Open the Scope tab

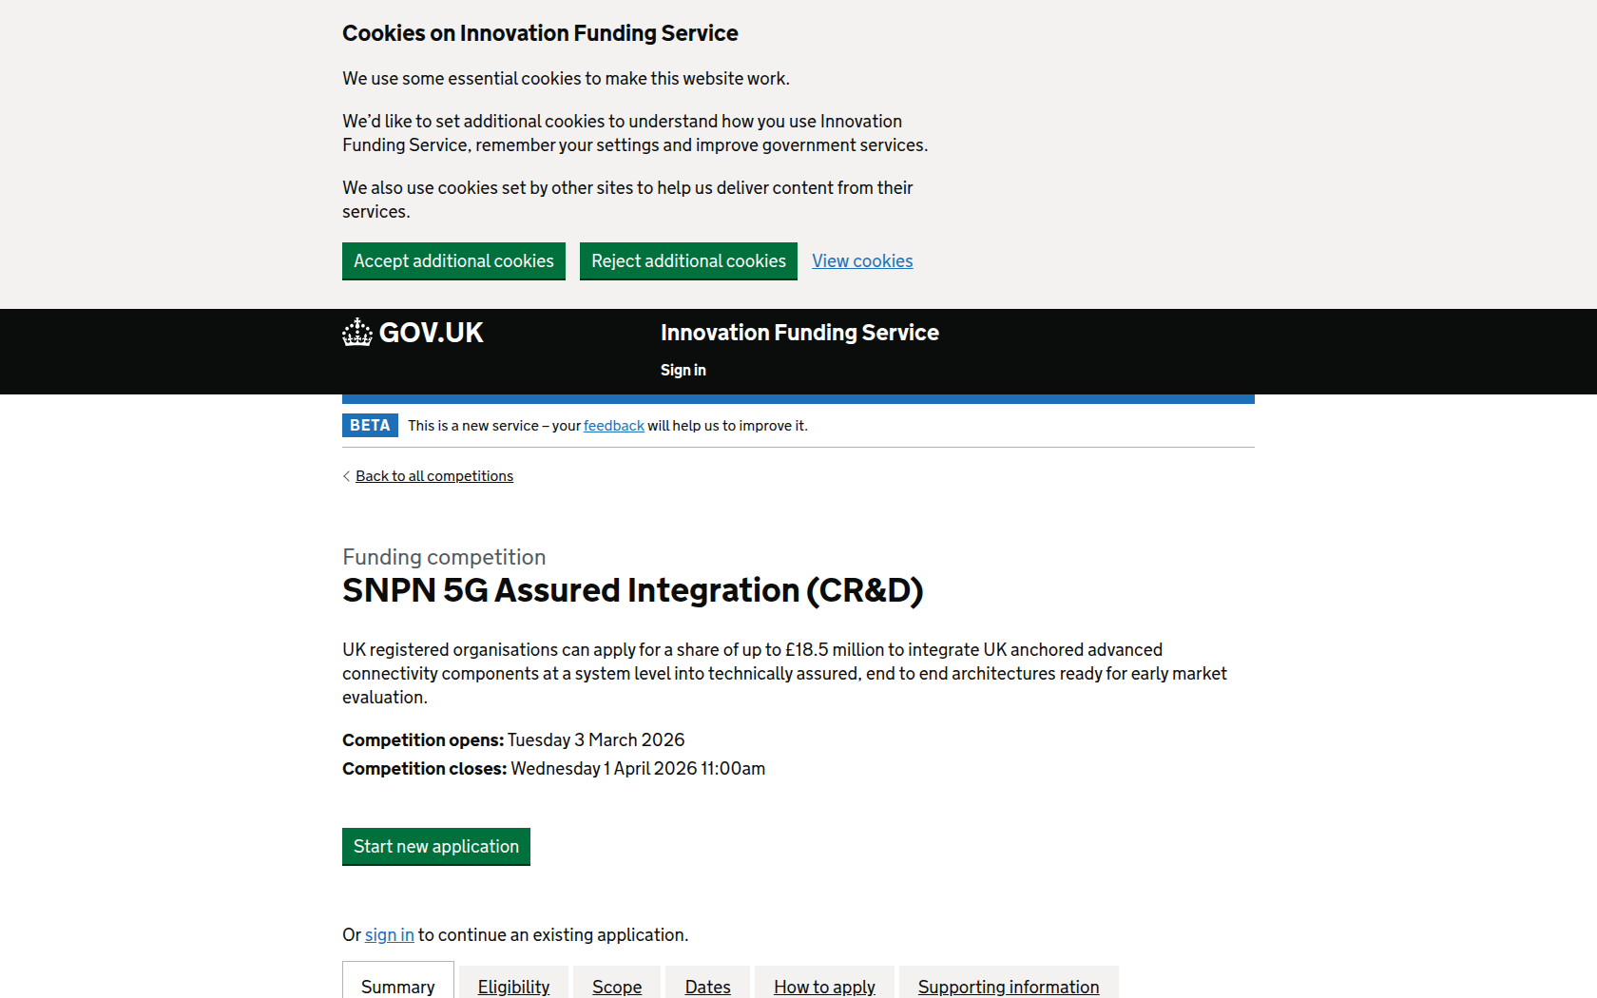click(616, 986)
